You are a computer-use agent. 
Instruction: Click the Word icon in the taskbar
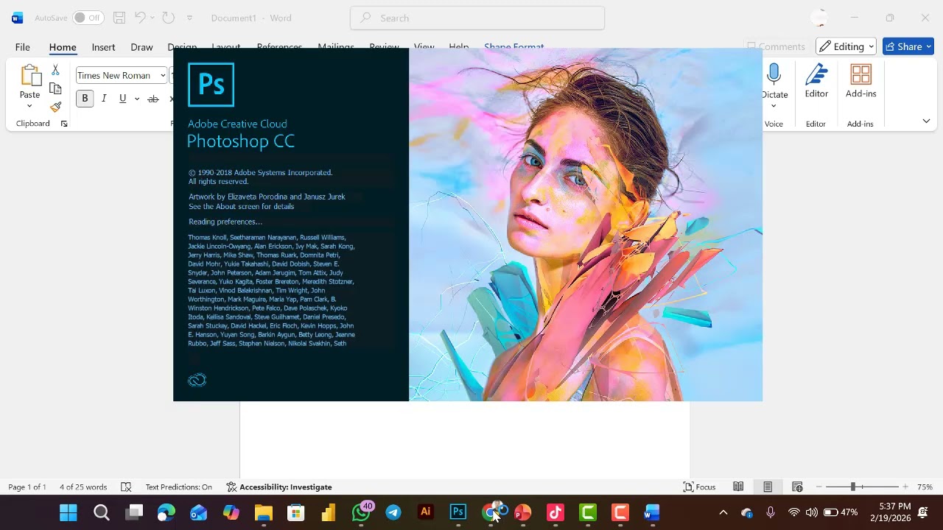652,512
